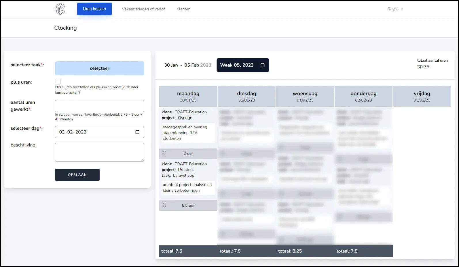Select the dinsdag 31/01/23 column header

click(x=246, y=96)
